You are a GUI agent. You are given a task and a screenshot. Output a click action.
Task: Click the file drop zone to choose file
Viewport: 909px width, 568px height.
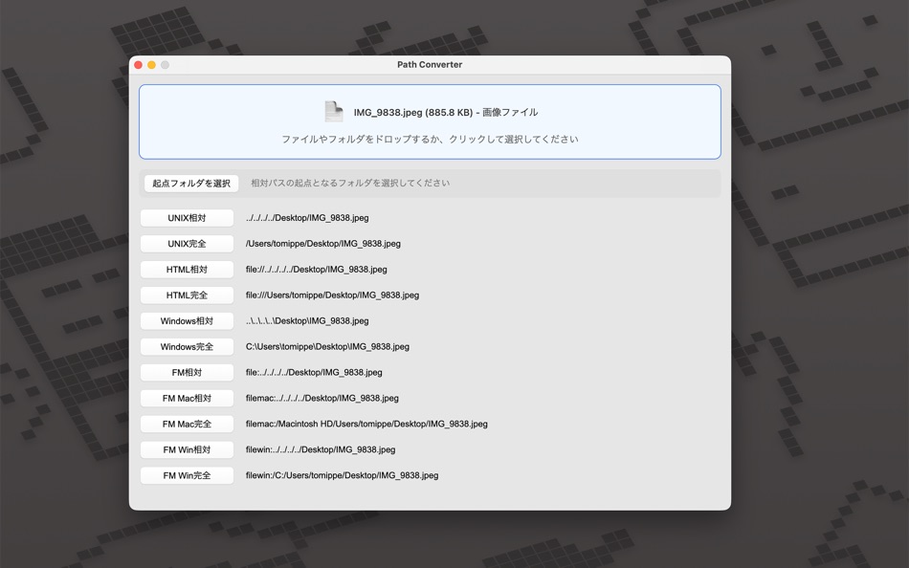(430, 122)
